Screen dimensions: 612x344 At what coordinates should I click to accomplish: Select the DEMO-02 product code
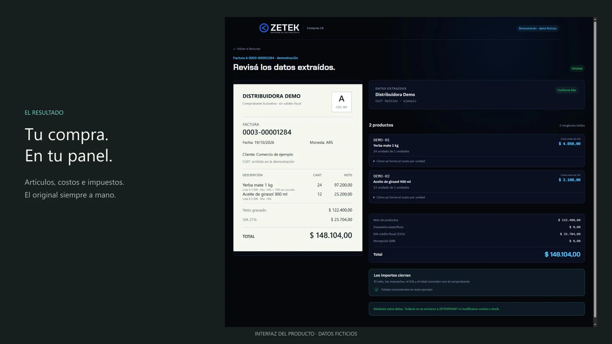[x=381, y=176]
